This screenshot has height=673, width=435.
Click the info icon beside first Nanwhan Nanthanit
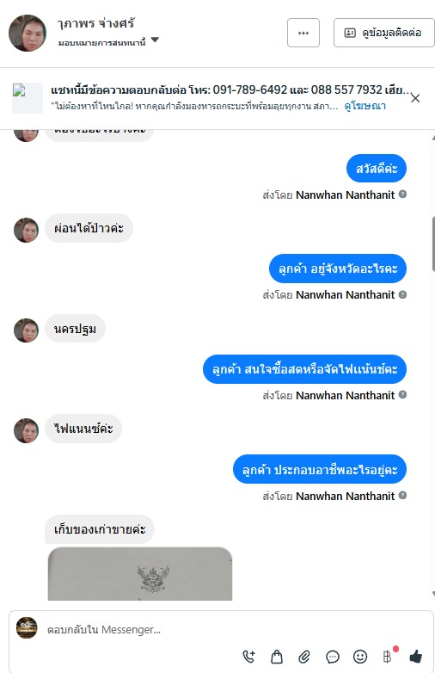[x=402, y=194]
